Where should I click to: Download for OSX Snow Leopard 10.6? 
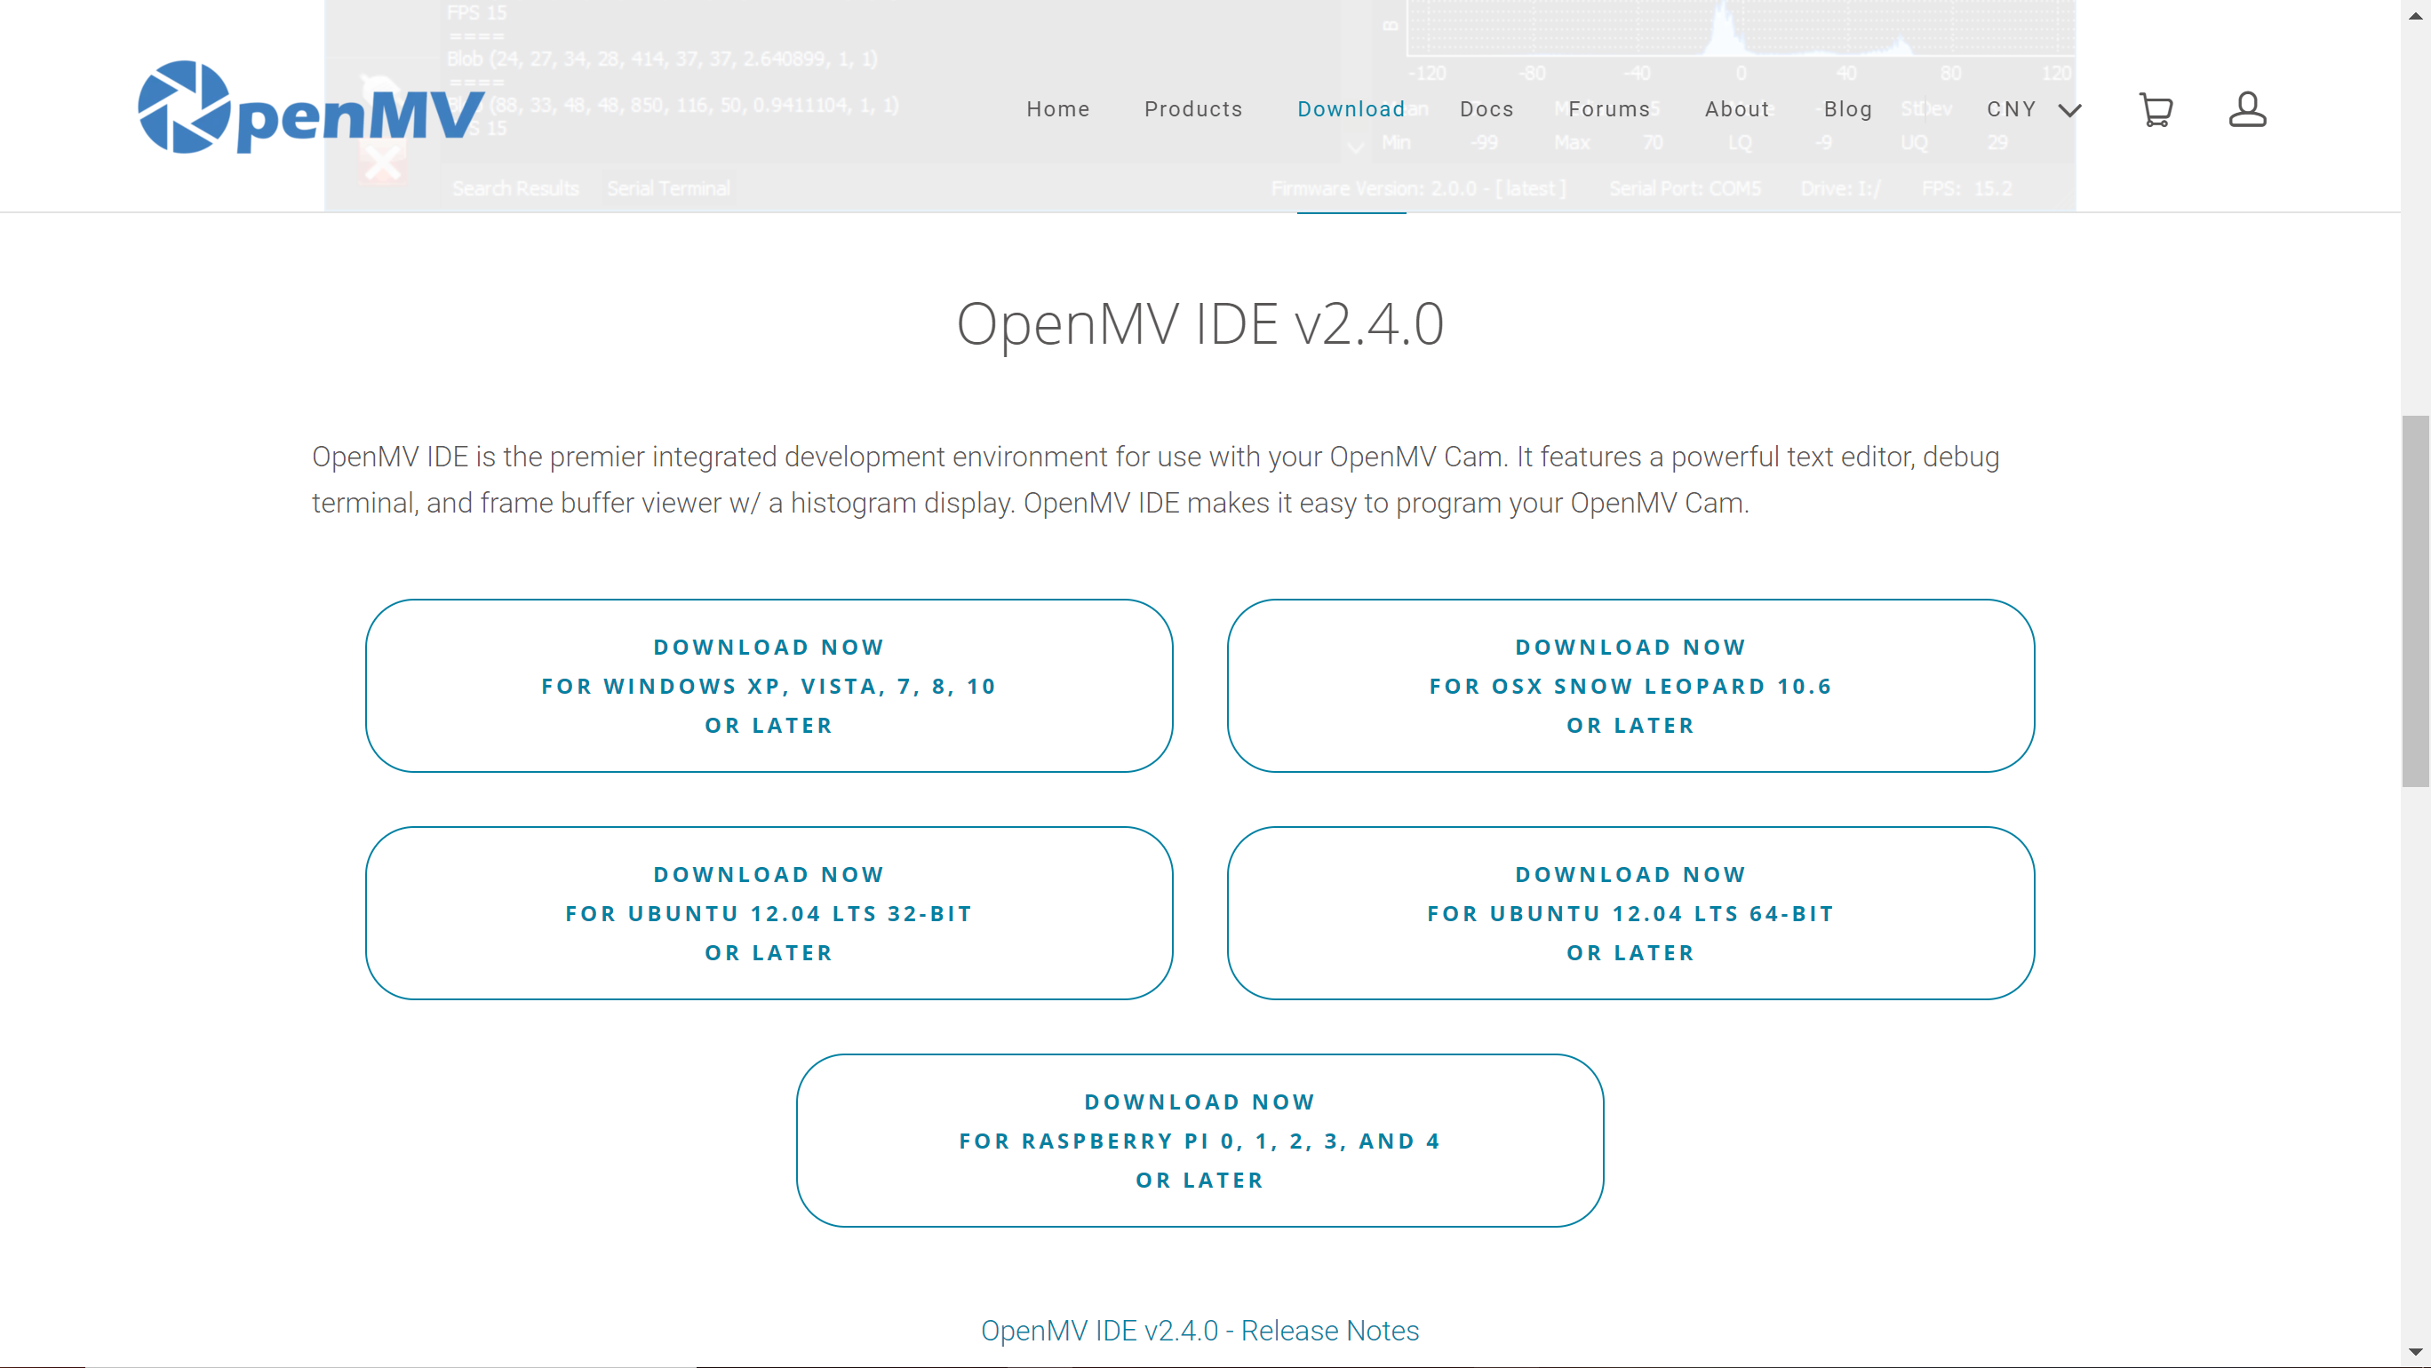pyautogui.click(x=1630, y=686)
